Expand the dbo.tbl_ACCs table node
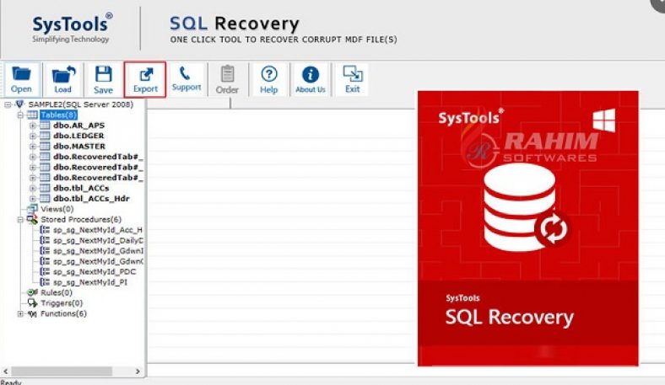665x385 pixels. click(33, 188)
